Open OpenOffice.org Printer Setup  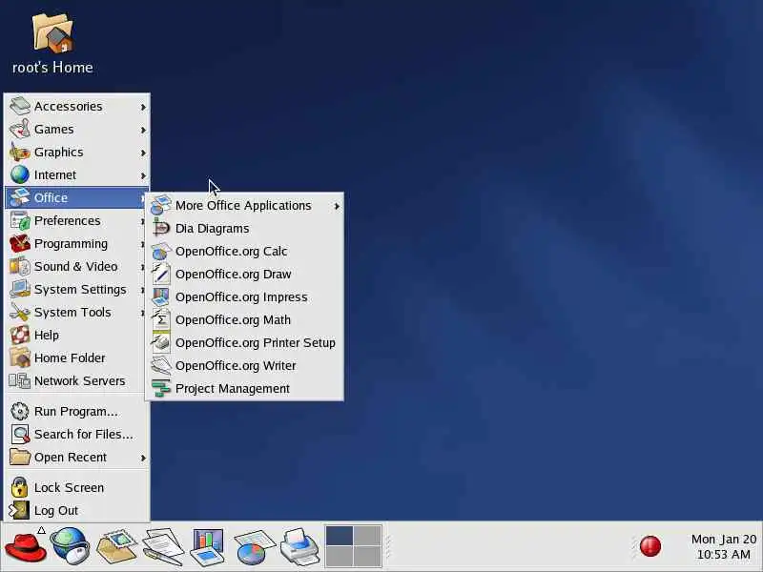pos(245,342)
